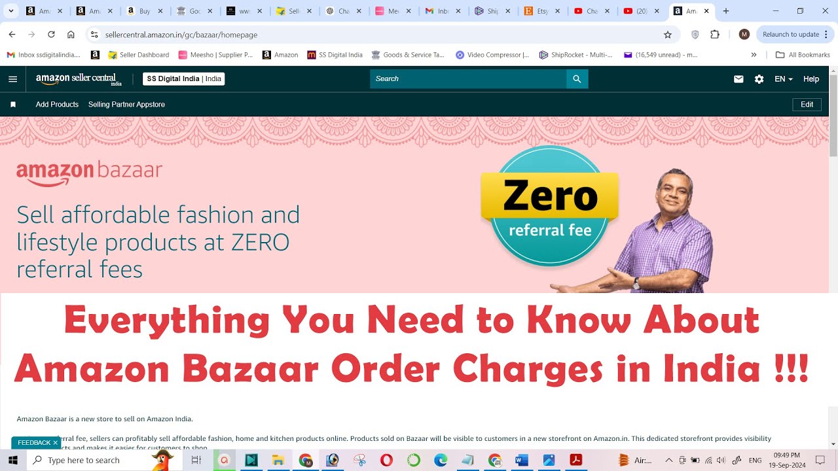Open Adobe Acrobat from the taskbar
Image resolution: width=838 pixels, height=471 pixels.
[x=575, y=461]
